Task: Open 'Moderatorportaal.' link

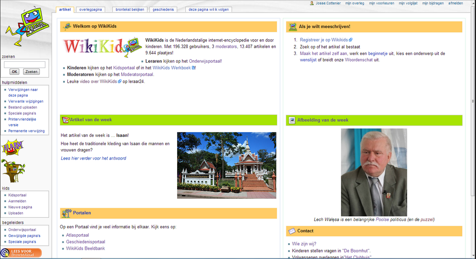Action: point(137,75)
